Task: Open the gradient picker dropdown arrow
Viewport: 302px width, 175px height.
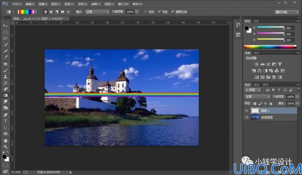Action: [36, 12]
